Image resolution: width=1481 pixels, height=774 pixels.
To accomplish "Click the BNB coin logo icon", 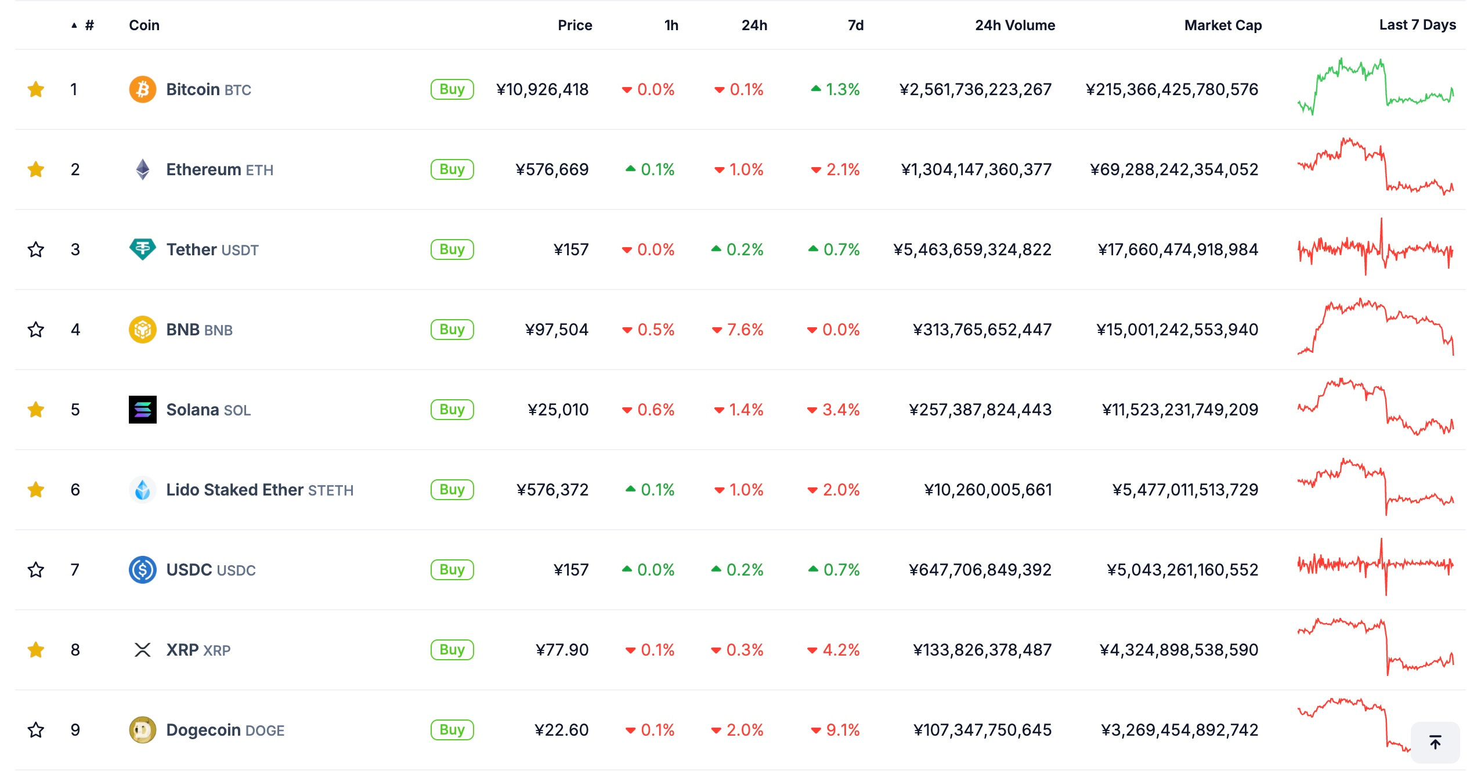I will click(142, 330).
